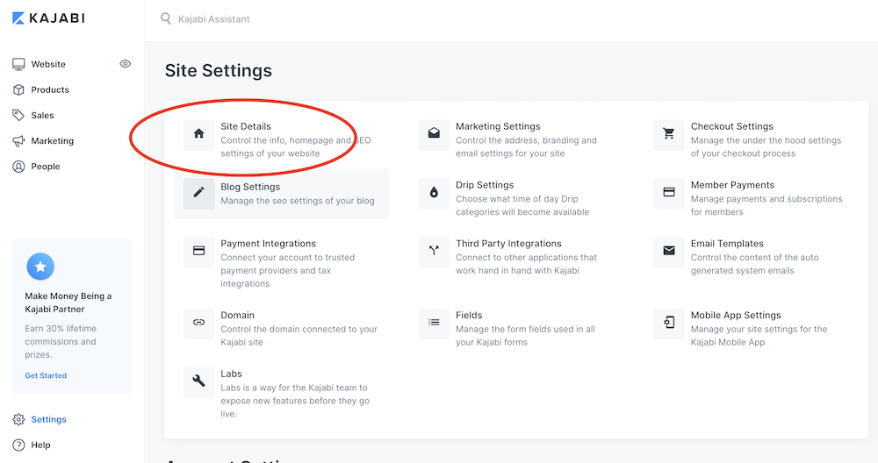Click the Website monitor icon
The height and width of the screenshot is (463, 878).
point(18,64)
